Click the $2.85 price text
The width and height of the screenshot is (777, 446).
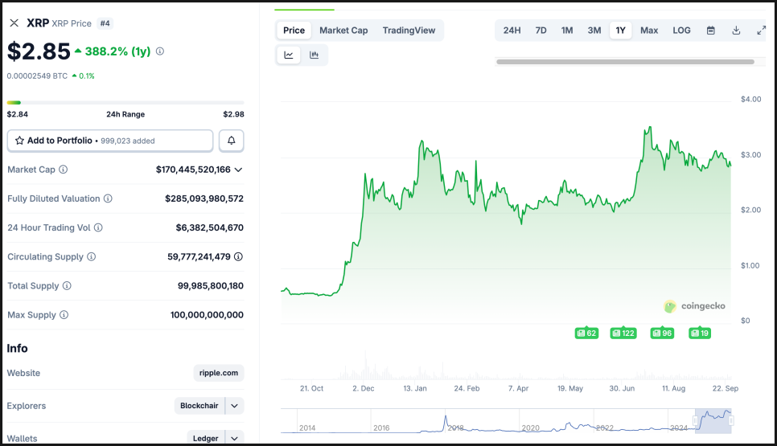pyautogui.click(x=39, y=51)
